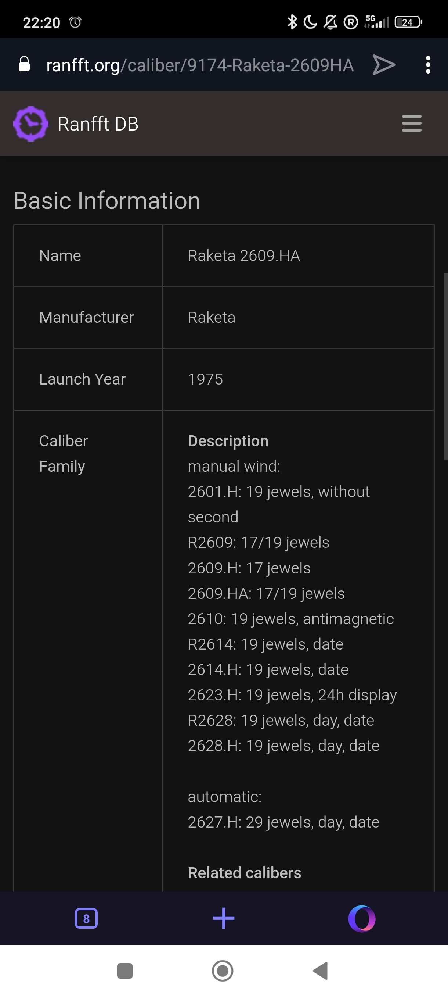Tap the Android back navigation button

(321, 971)
